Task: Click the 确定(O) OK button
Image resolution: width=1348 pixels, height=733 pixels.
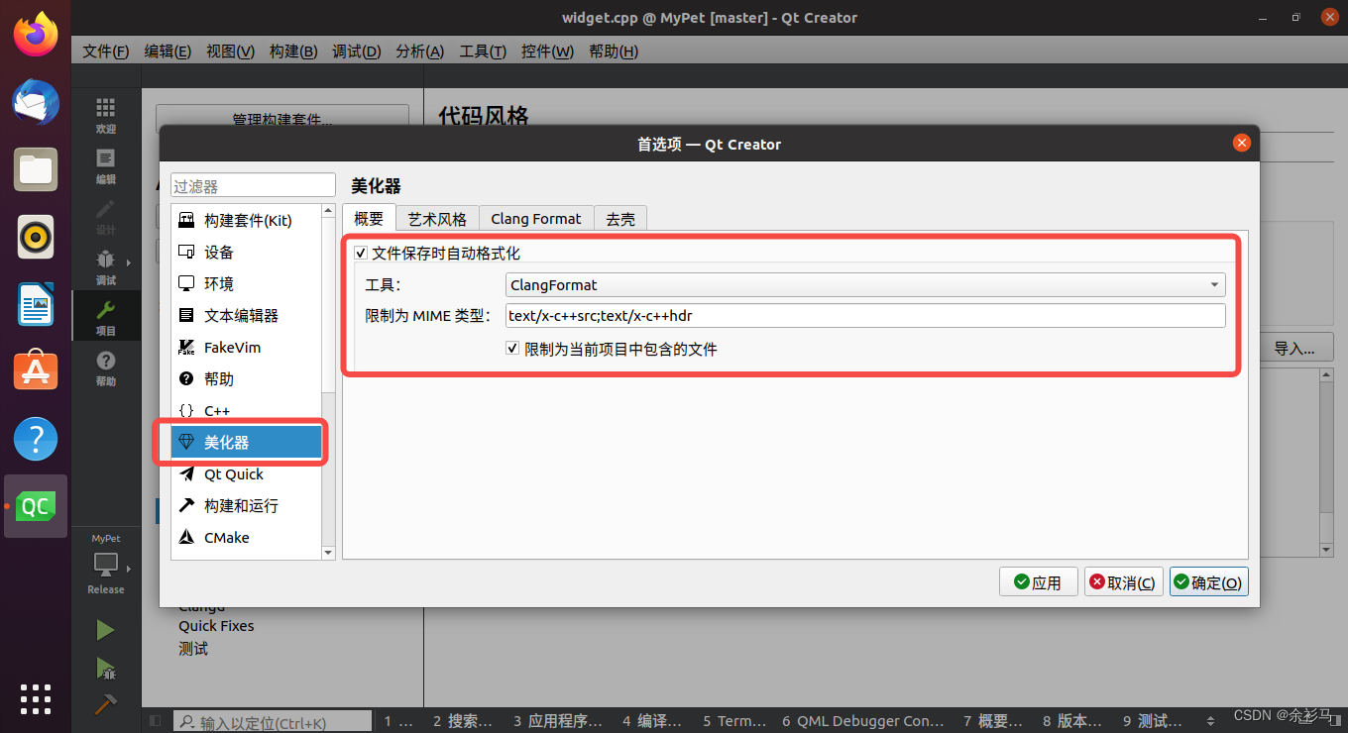Action: click(x=1208, y=582)
